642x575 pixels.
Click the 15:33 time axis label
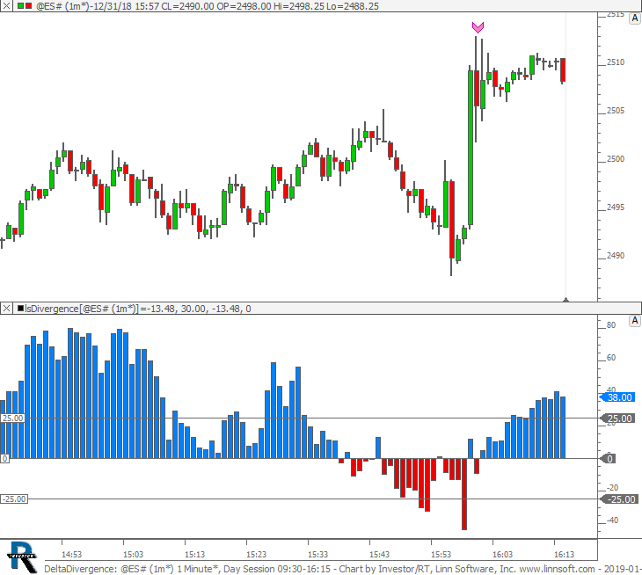(x=317, y=555)
